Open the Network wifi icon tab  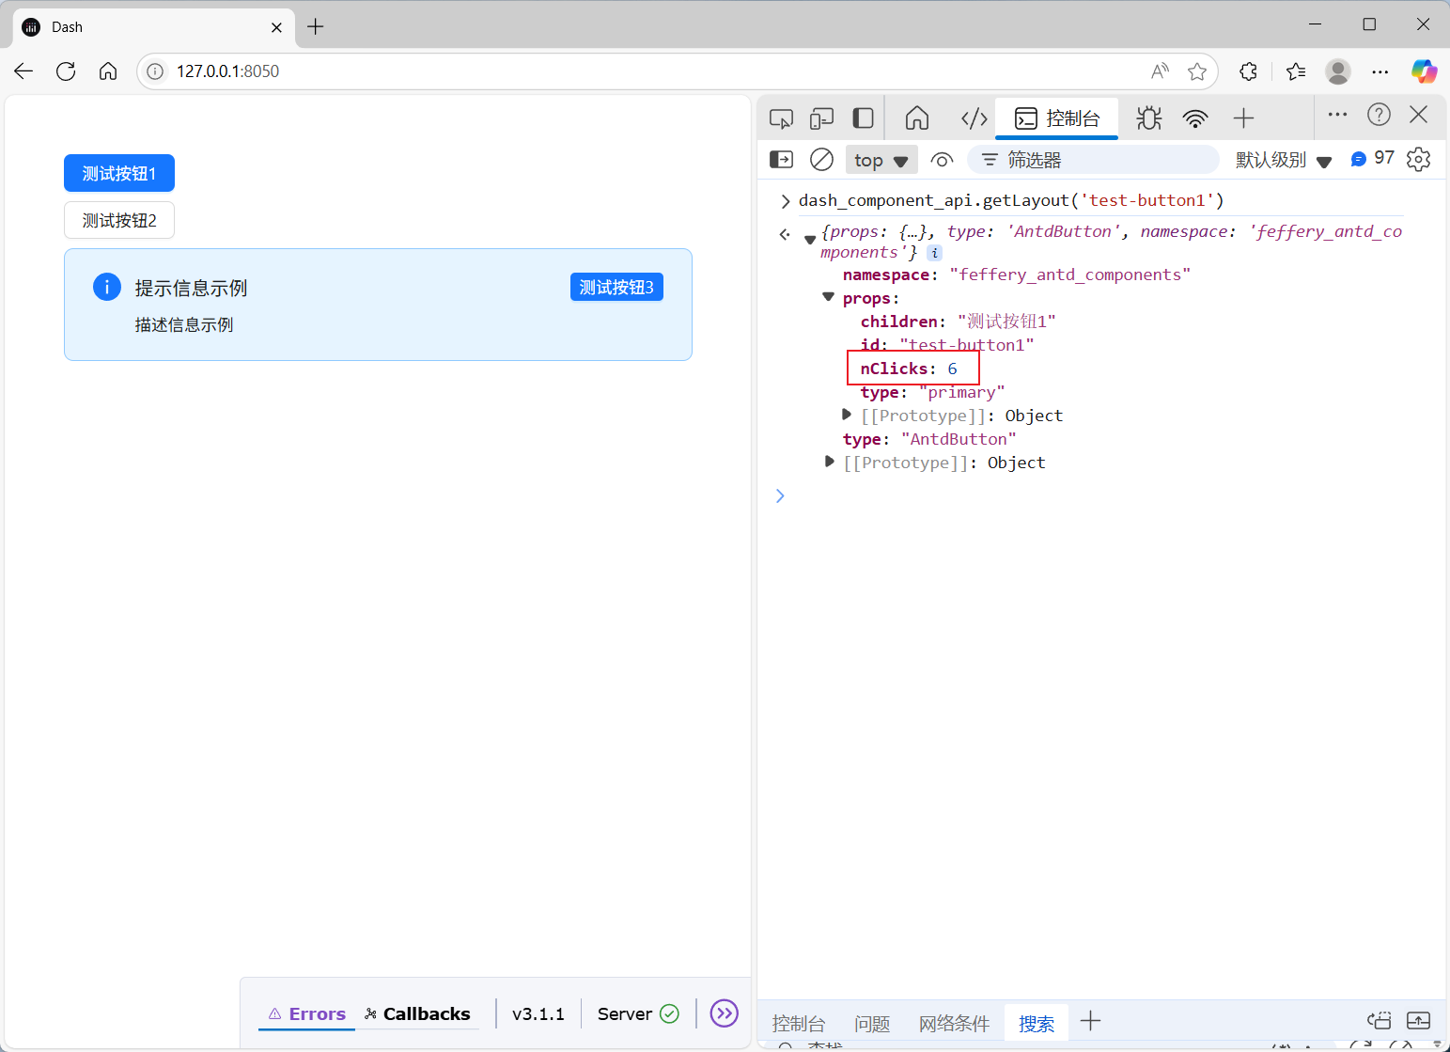click(x=1195, y=118)
